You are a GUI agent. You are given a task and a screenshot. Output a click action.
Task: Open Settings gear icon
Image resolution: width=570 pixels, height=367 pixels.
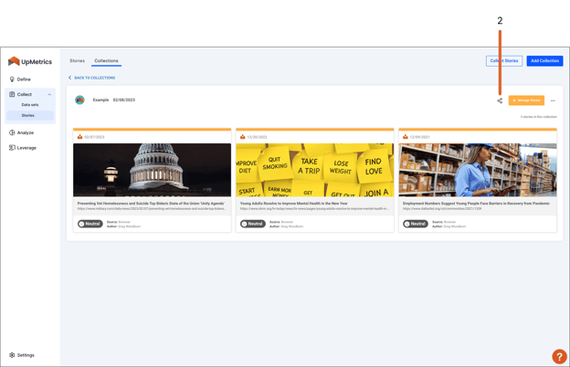point(12,355)
